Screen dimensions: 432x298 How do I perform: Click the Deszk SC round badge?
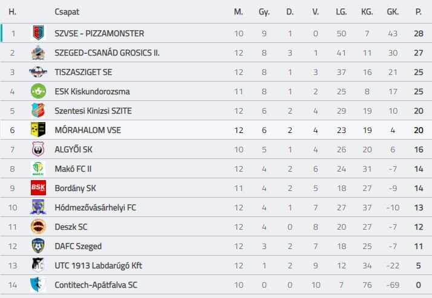38,227
